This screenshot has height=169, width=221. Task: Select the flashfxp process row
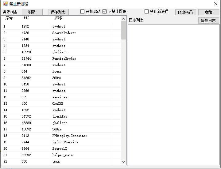(x=61, y=116)
